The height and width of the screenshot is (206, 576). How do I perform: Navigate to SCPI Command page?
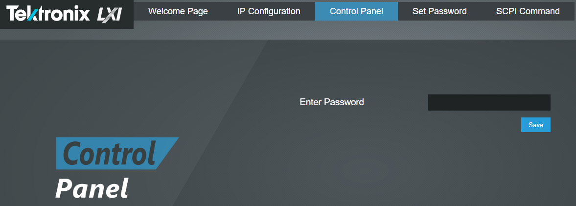(528, 11)
